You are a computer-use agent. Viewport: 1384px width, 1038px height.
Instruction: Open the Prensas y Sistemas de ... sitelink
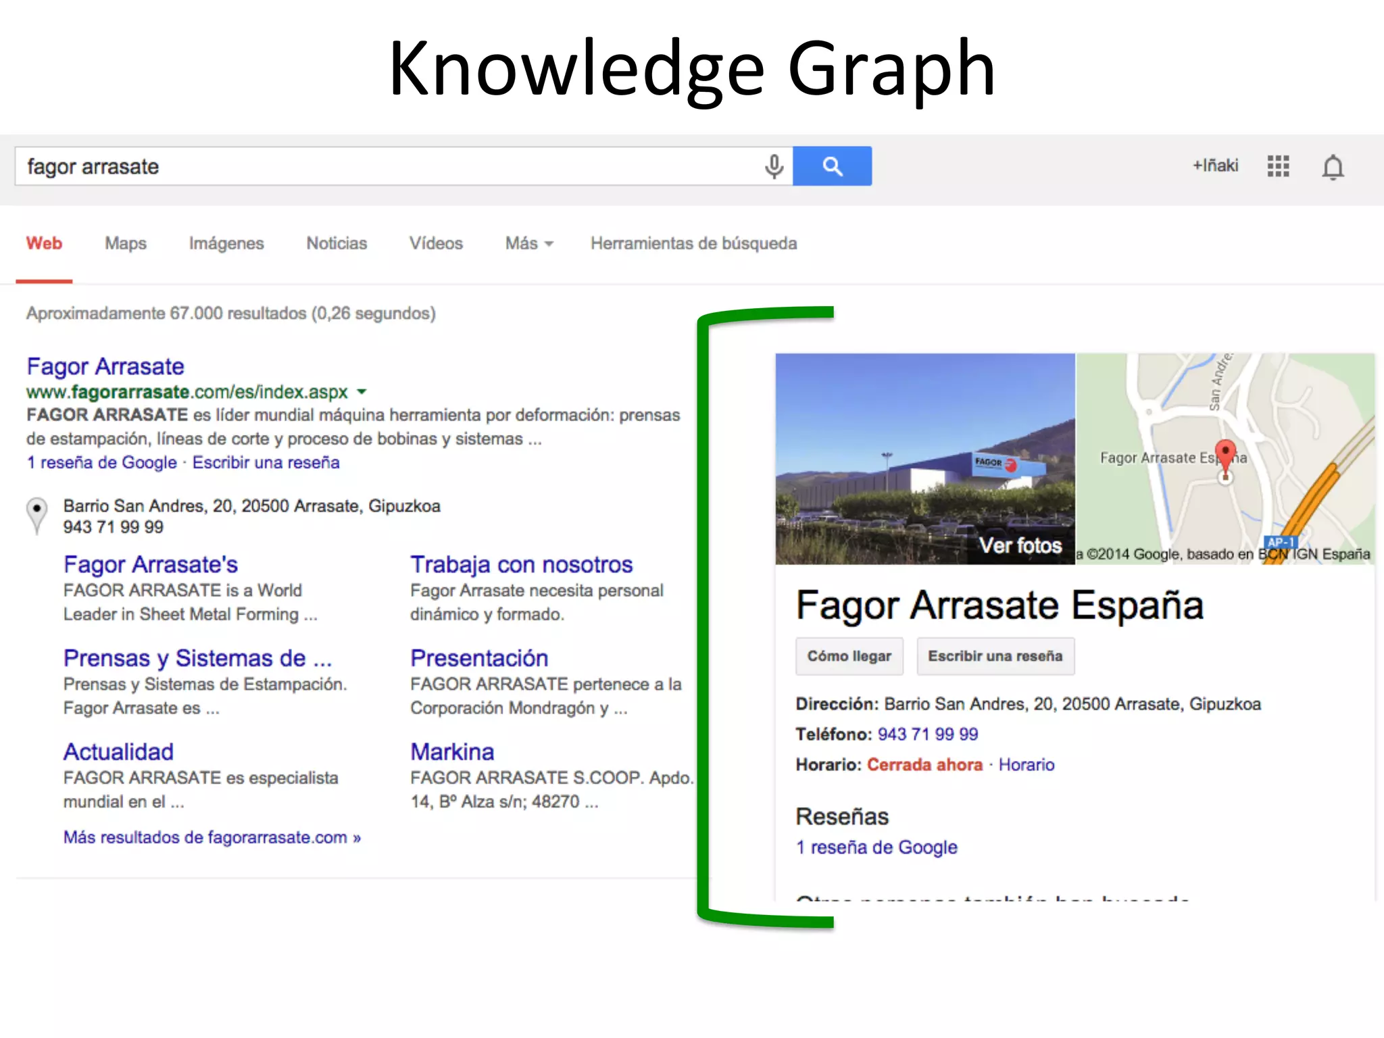point(197,658)
